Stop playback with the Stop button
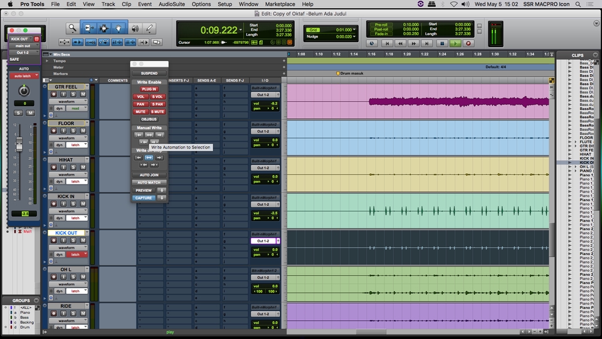Image resolution: width=602 pixels, height=339 pixels. (442, 43)
